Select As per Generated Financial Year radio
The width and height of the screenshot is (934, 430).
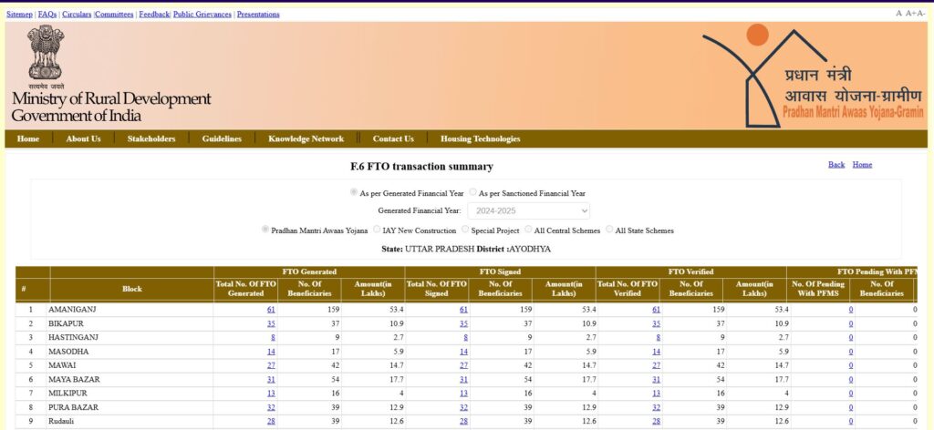coord(354,193)
